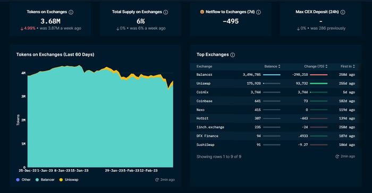Open info icon beside Netflow to Exchanges (7d)

[259, 12]
